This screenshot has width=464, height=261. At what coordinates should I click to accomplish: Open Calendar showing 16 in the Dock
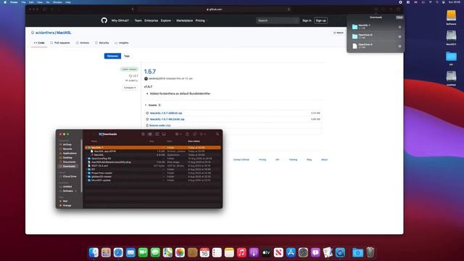pos(204,252)
